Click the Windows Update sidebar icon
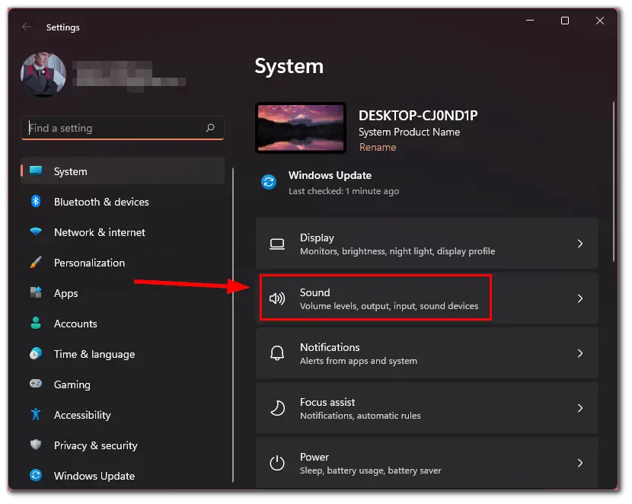The width and height of the screenshot is (632, 504). [36, 475]
